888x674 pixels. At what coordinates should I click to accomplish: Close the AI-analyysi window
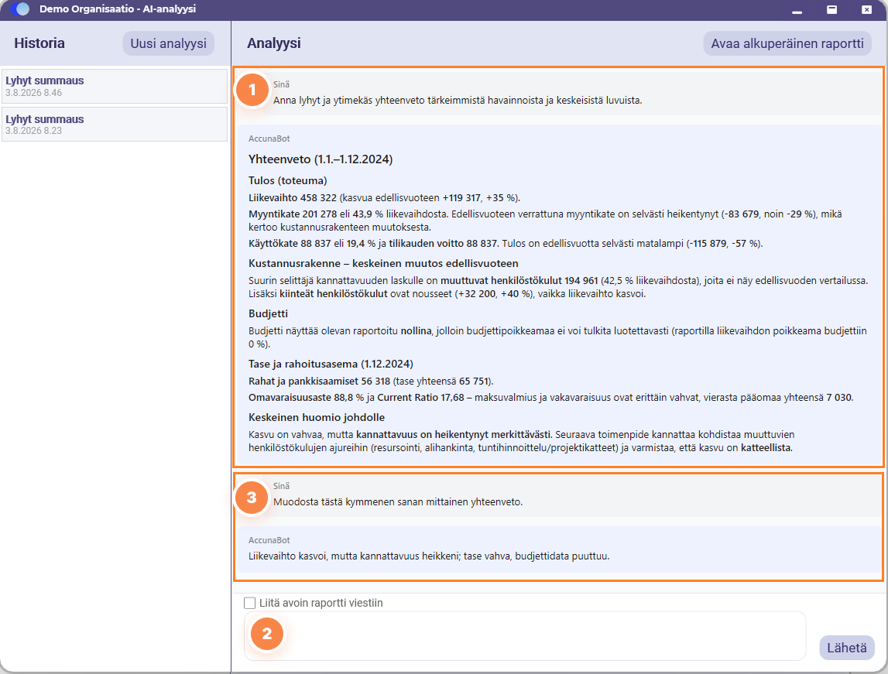(867, 9)
